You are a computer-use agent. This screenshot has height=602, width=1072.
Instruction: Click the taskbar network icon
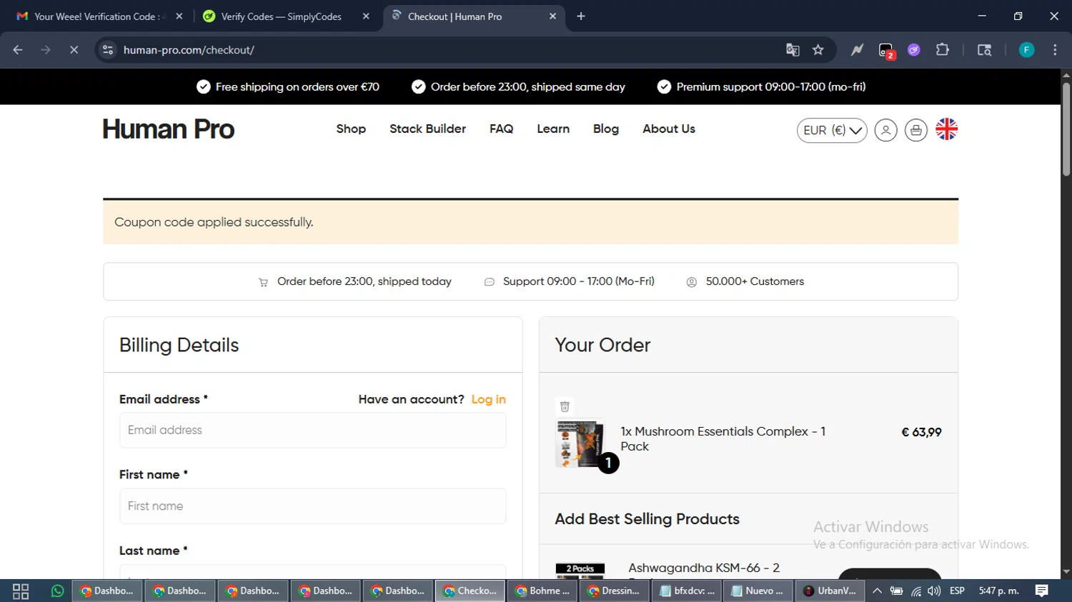click(915, 591)
